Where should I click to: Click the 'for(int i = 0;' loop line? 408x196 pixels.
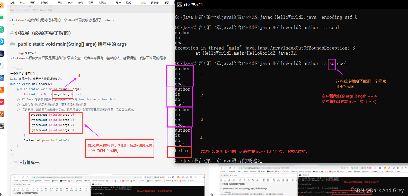click(x=53, y=94)
